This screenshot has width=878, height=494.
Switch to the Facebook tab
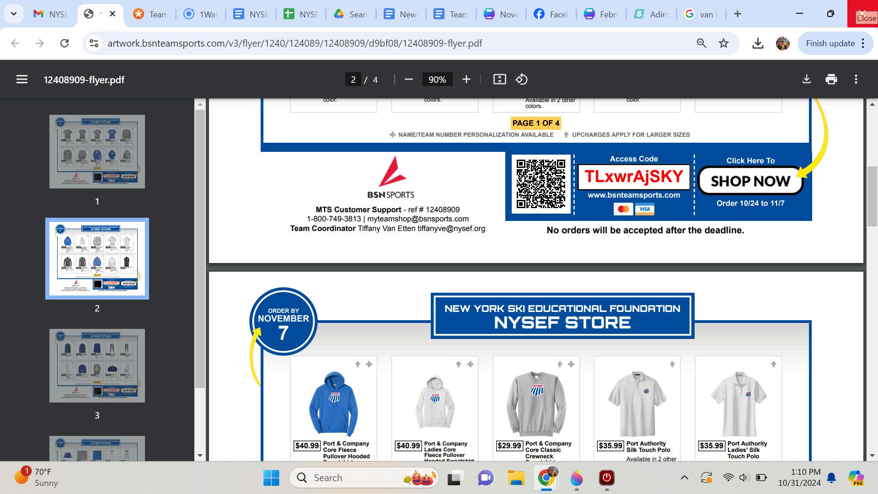551,14
